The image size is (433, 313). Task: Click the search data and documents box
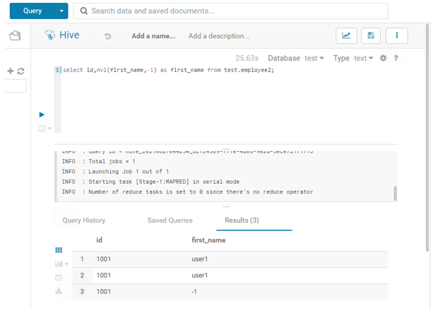[x=231, y=11]
